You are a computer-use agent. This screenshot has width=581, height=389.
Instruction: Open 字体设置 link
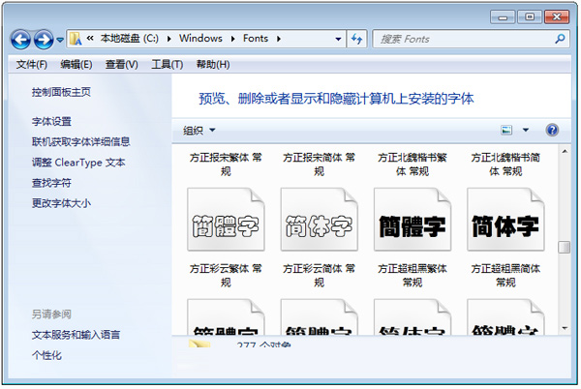pyautogui.click(x=51, y=121)
